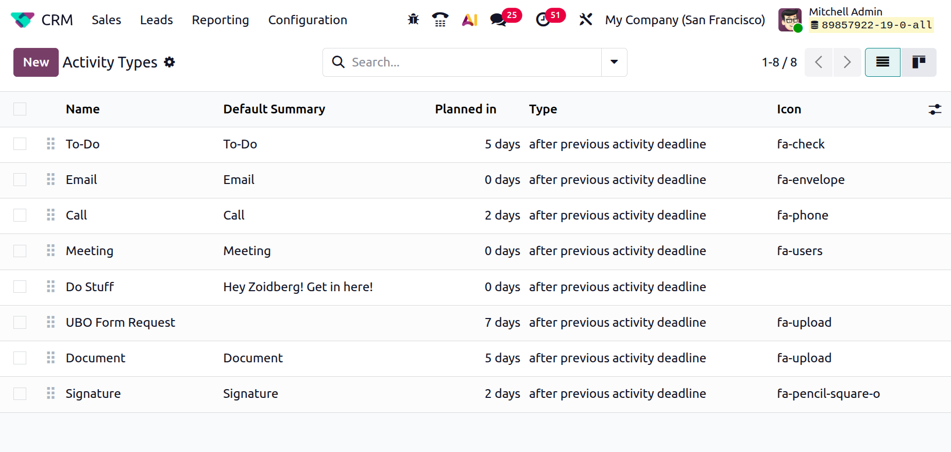Open Activity Types gear actions menu

pos(169,62)
